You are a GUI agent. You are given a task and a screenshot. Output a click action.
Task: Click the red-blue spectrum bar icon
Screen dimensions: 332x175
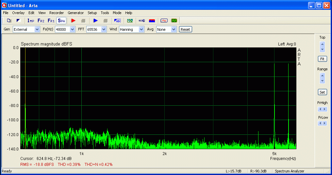152,21
